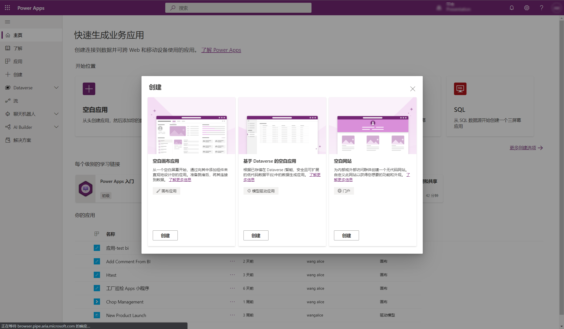Open the 了解 Power Apps link
This screenshot has height=329, width=564.
[x=221, y=50]
